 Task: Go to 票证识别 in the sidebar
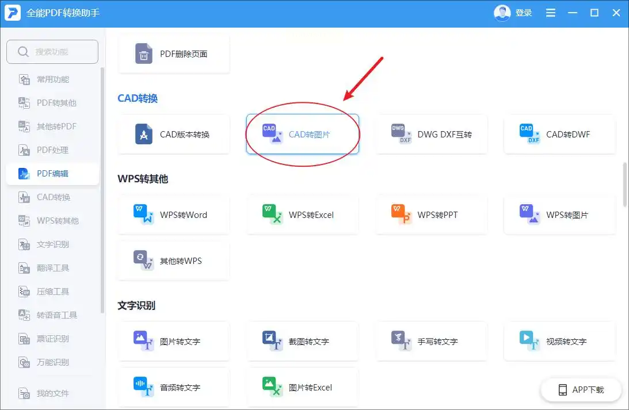tap(52, 339)
